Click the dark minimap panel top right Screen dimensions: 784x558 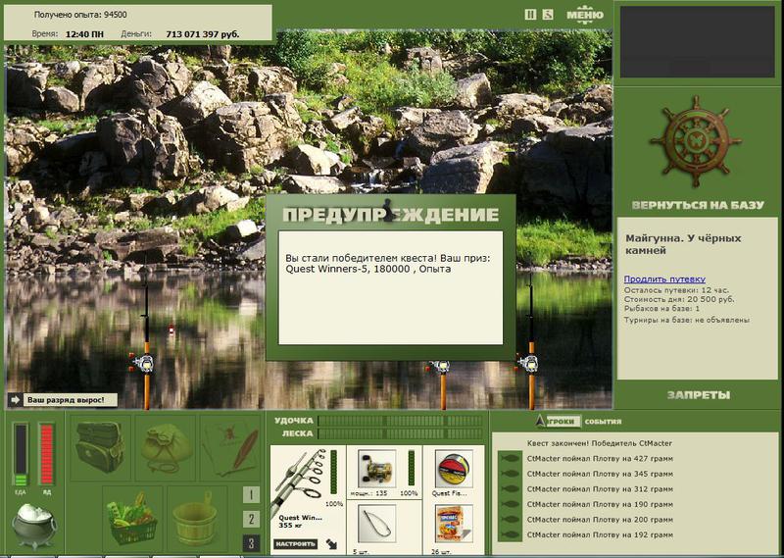click(698, 42)
